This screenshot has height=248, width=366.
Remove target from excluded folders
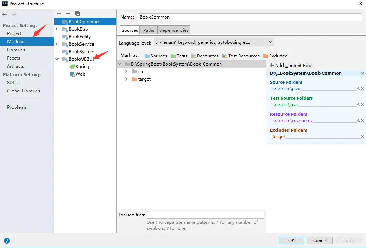pos(362,137)
